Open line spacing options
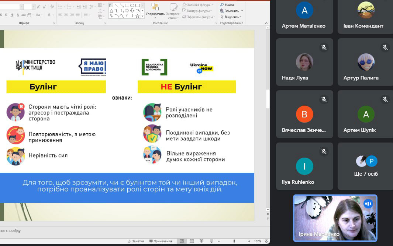393x246 pixels. (92, 7)
